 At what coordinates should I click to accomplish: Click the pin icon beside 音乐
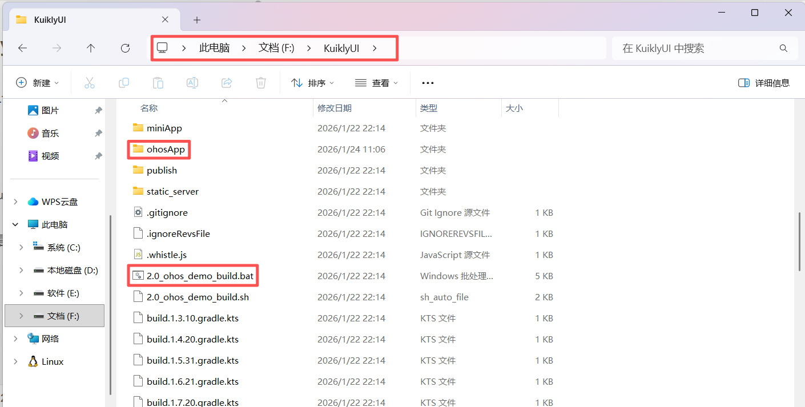click(98, 133)
